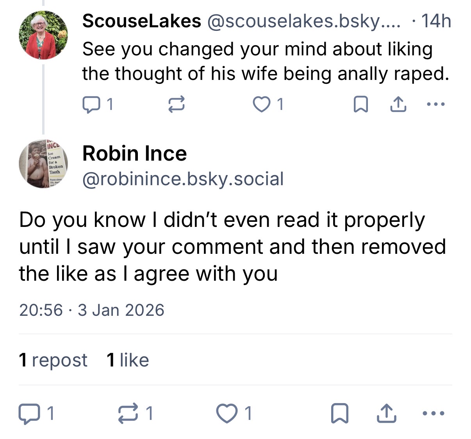Open more options on Robin Ince's post
Viewport: 471px width, 439px height.
(434, 413)
